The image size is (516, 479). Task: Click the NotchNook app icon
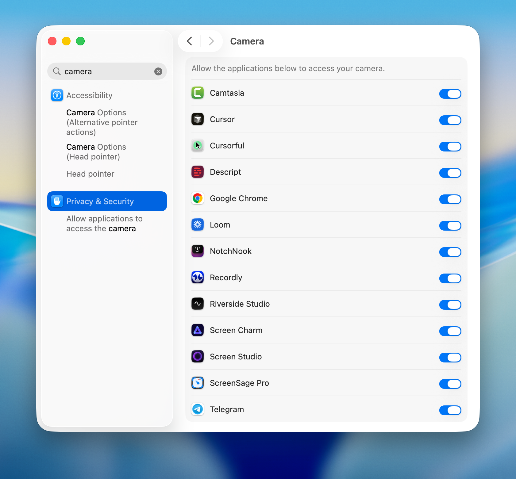click(x=198, y=251)
